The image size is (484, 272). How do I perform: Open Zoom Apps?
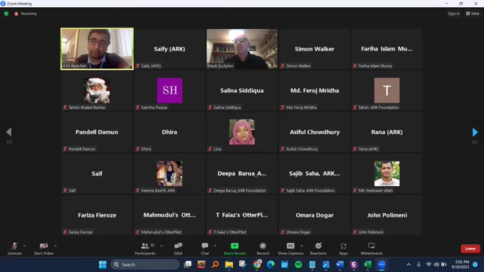coord(344,249)
